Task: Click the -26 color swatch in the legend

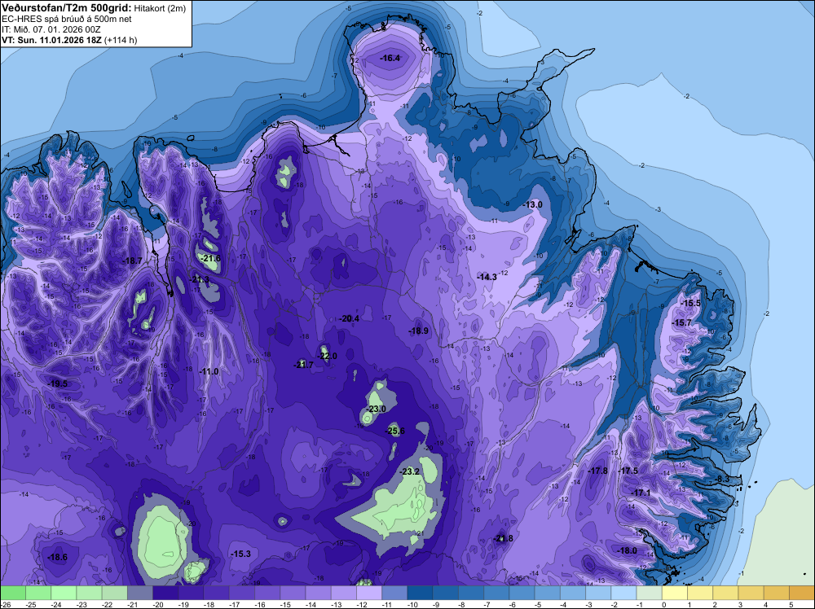Action: point(13,593)
